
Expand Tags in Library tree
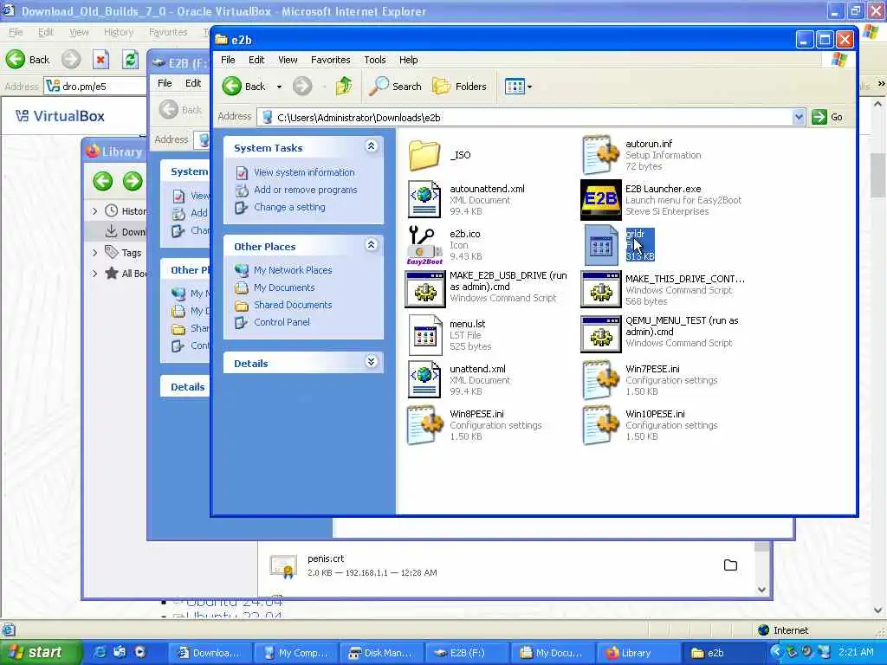(94, 252)
